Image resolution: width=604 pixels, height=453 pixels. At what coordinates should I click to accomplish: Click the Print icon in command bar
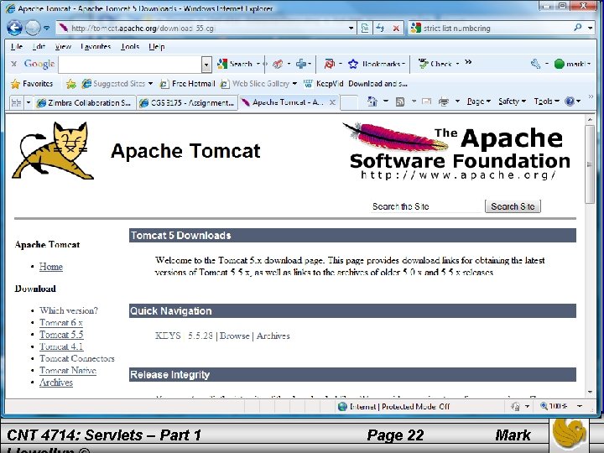pos(444,102)
